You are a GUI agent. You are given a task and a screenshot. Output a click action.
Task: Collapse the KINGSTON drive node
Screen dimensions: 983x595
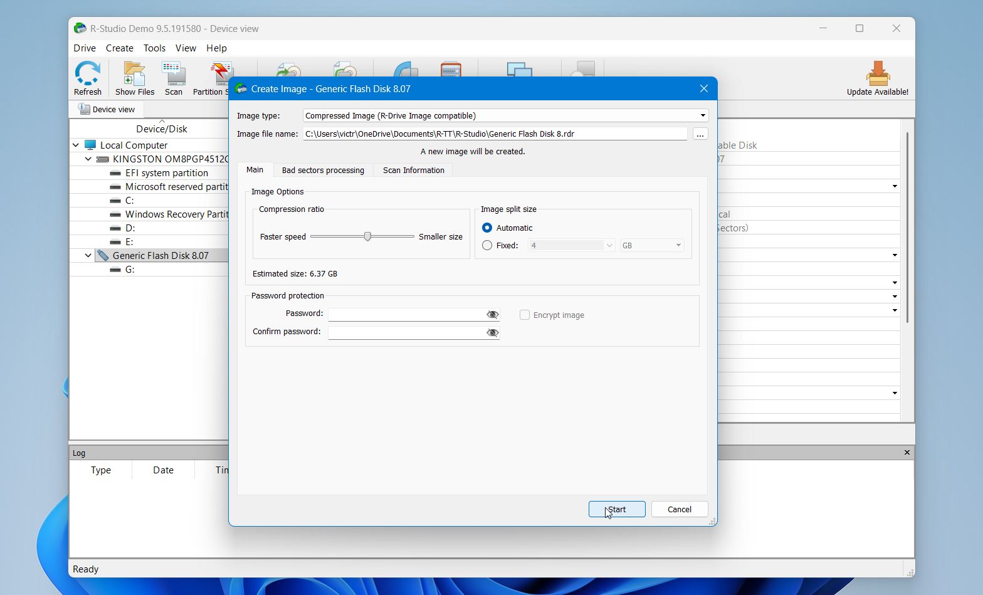click(88, 159)
